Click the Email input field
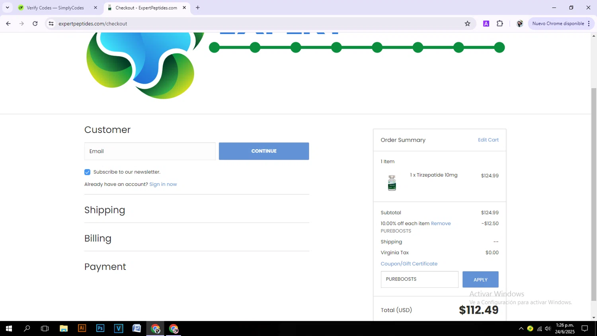 [x=150, y=151]
